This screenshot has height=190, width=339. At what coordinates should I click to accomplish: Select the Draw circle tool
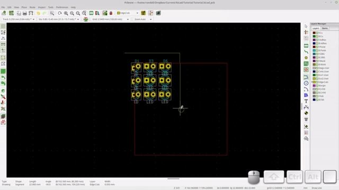click(x=306, y=83)
